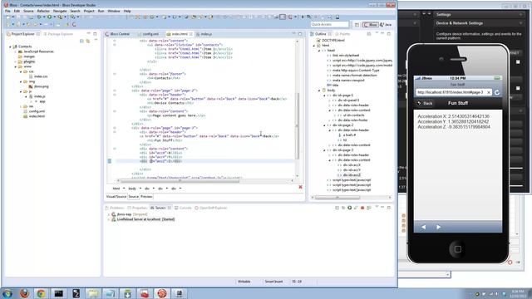The width and height of the screenshot is (532, 299).
Task: Switch to the index.js editor tab
Action: click(204, 34)
